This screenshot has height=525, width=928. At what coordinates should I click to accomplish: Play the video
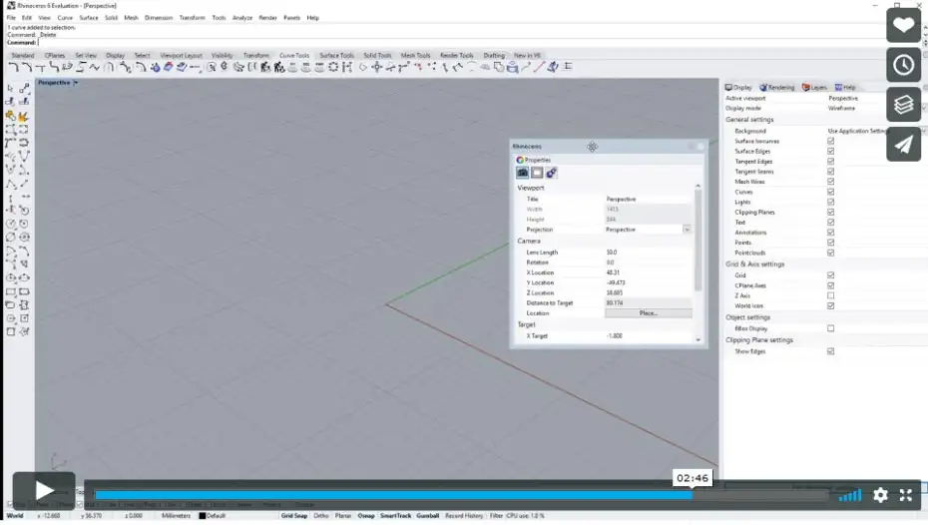[44, 490]
